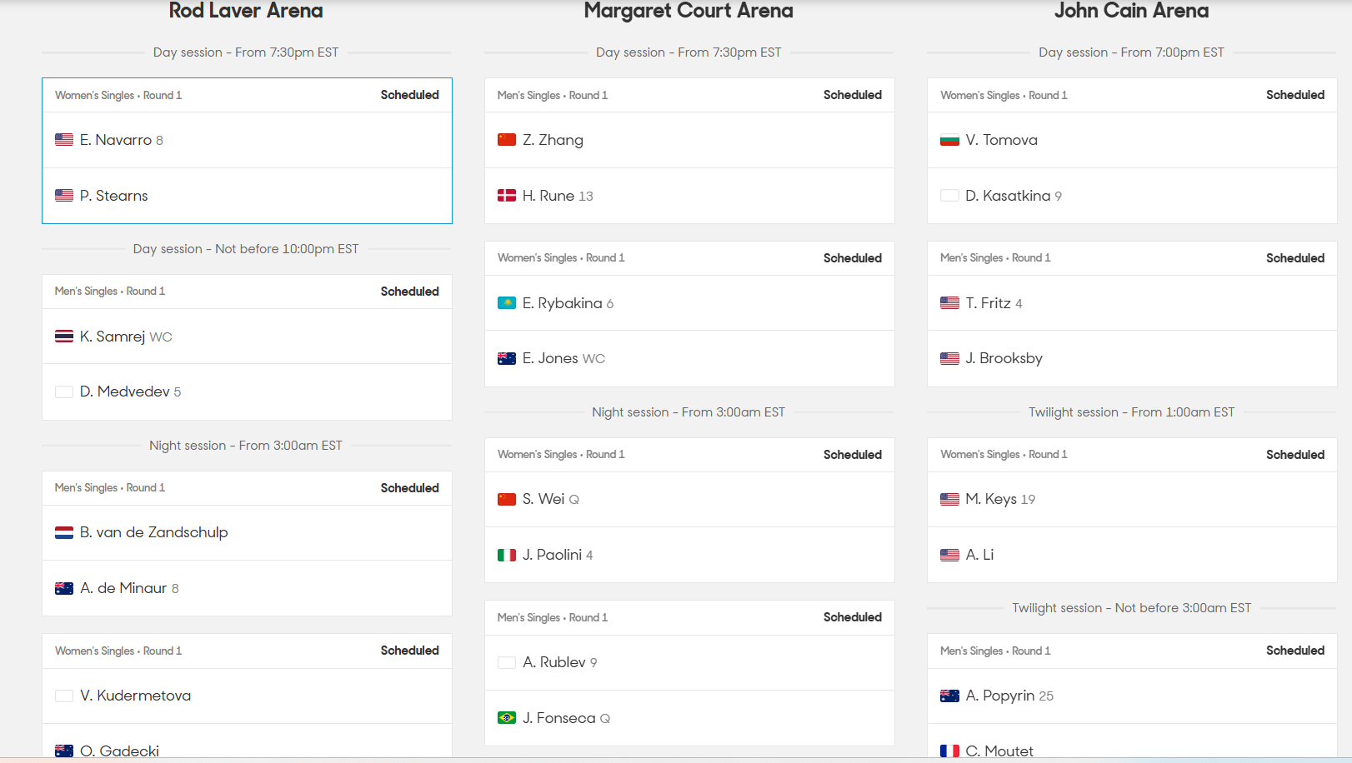Click the China flag next to Z. Zhang
The width and height of the screenshot is (1352, 763).
[507, 140]
